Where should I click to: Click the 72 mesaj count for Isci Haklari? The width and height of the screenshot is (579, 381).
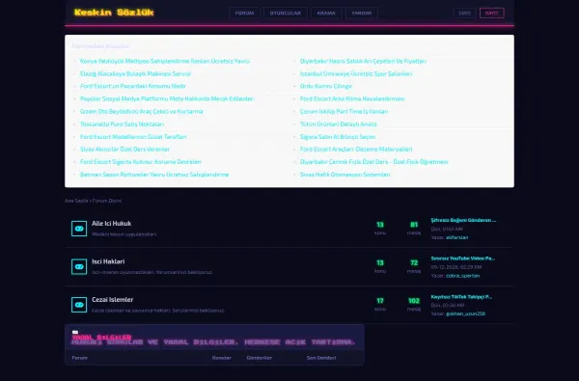[x=414, y=263]
